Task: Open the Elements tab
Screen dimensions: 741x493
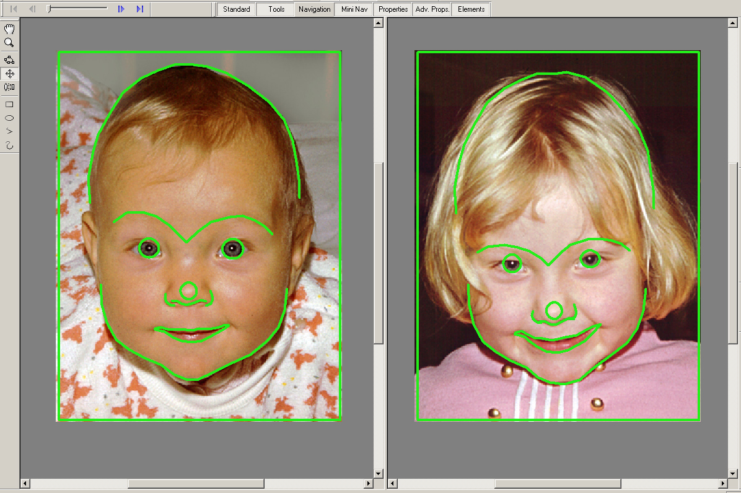Action: 471,9
